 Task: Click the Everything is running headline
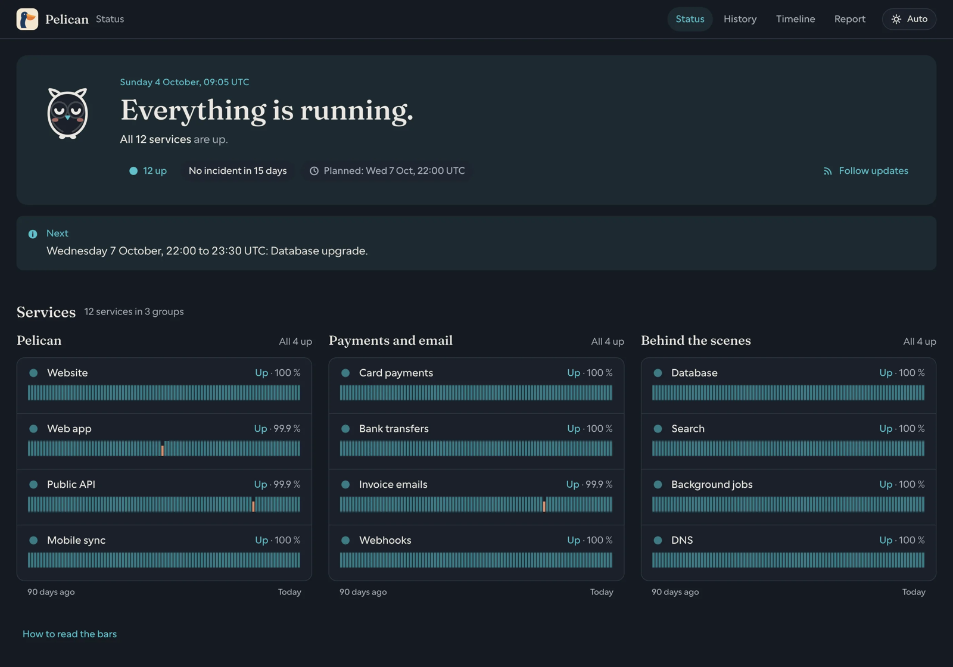266,110
